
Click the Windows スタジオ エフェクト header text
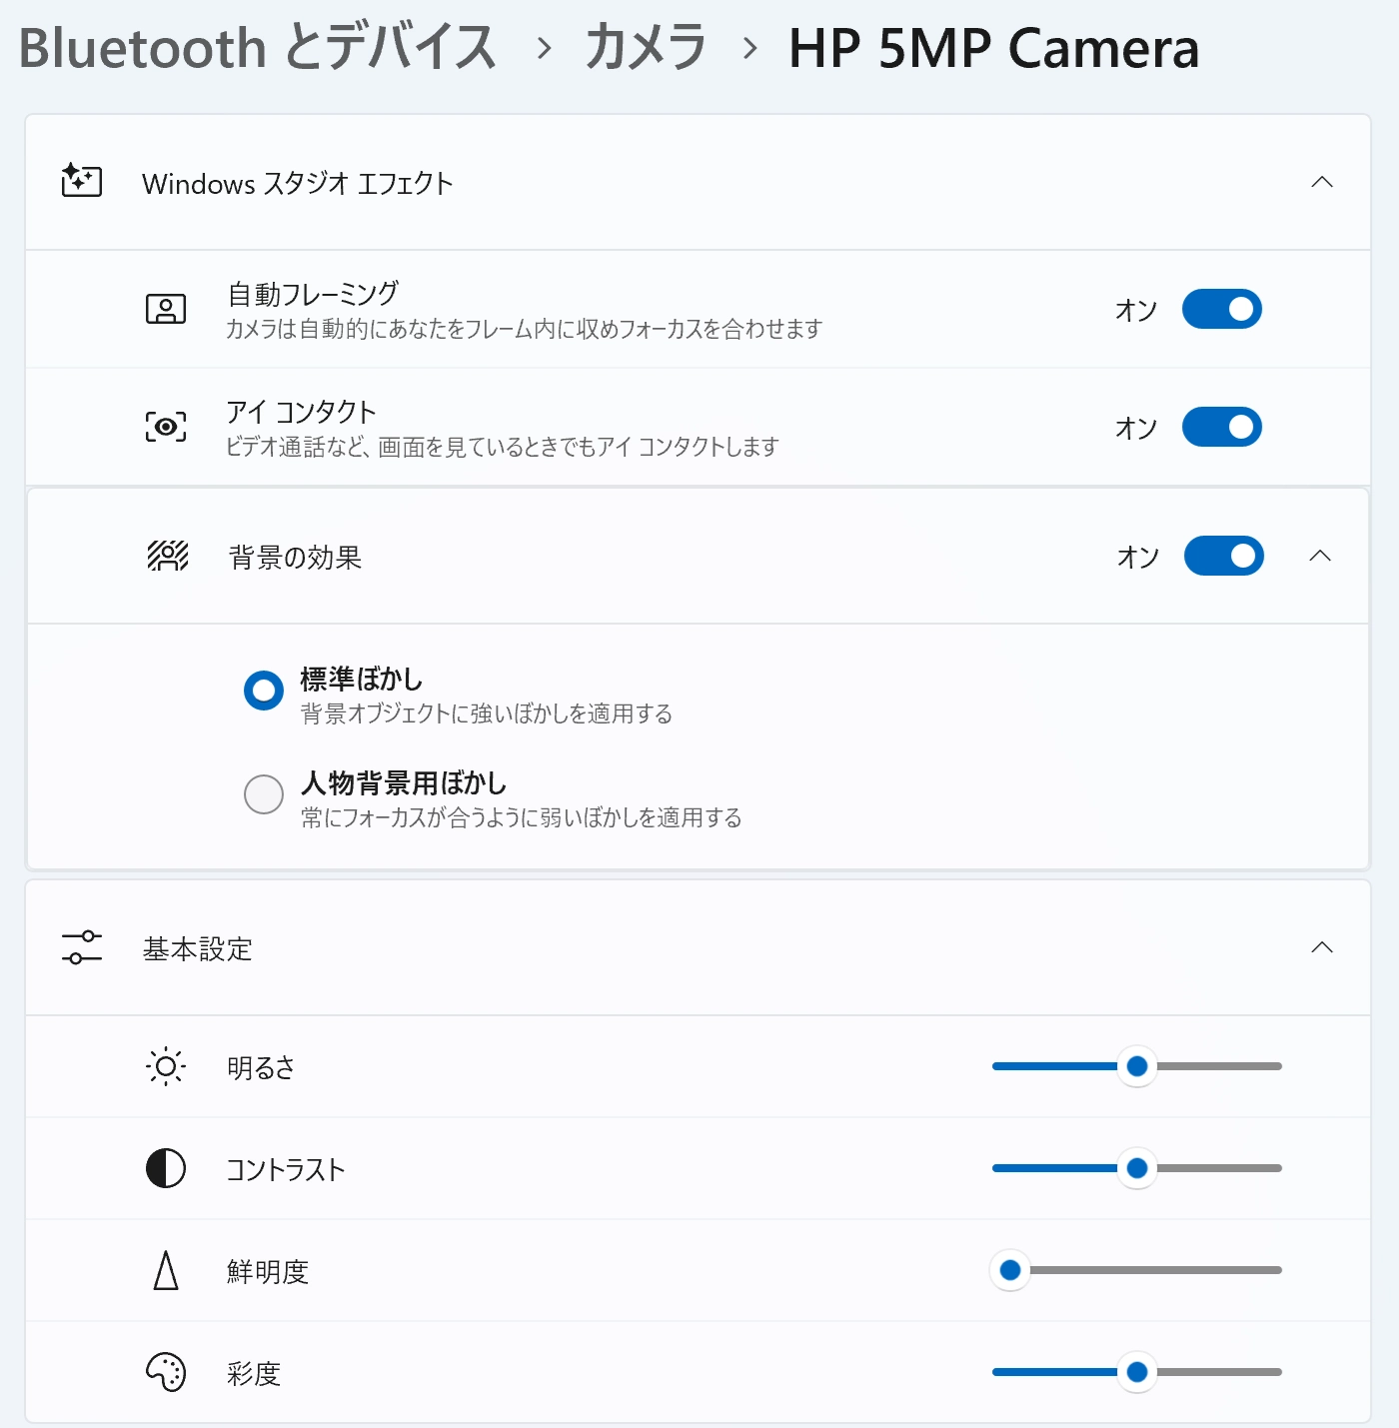(297, 183)
